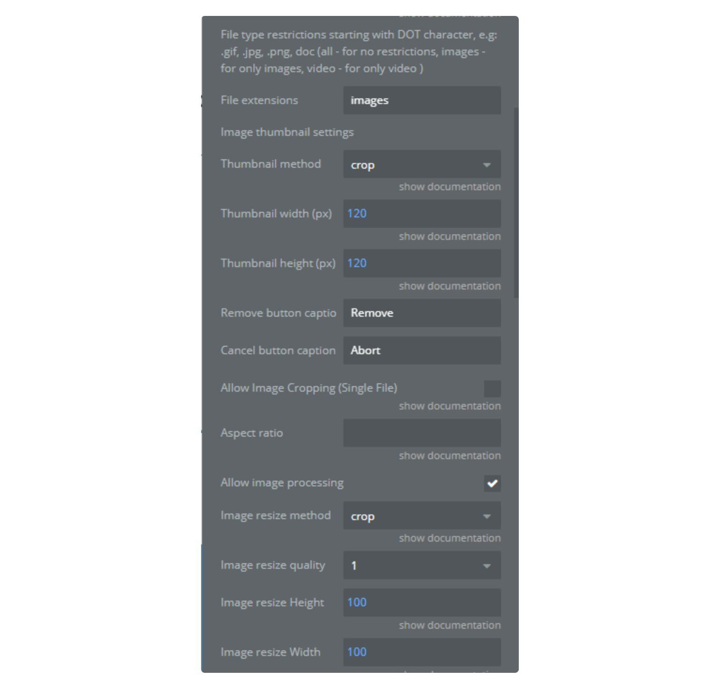Show documentation for Image resize method
The height and width of the screenshot is (685, 717).
[449, 538]
